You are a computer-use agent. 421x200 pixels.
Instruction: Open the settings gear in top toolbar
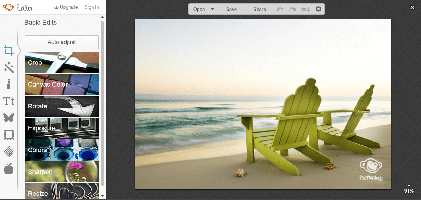point(318,9)
